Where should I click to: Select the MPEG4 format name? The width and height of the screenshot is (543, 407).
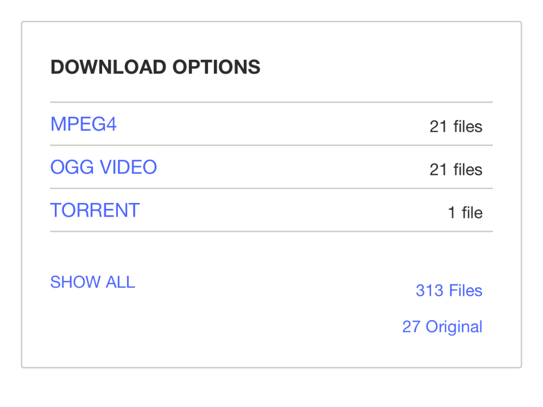click(x=83, y=124)
